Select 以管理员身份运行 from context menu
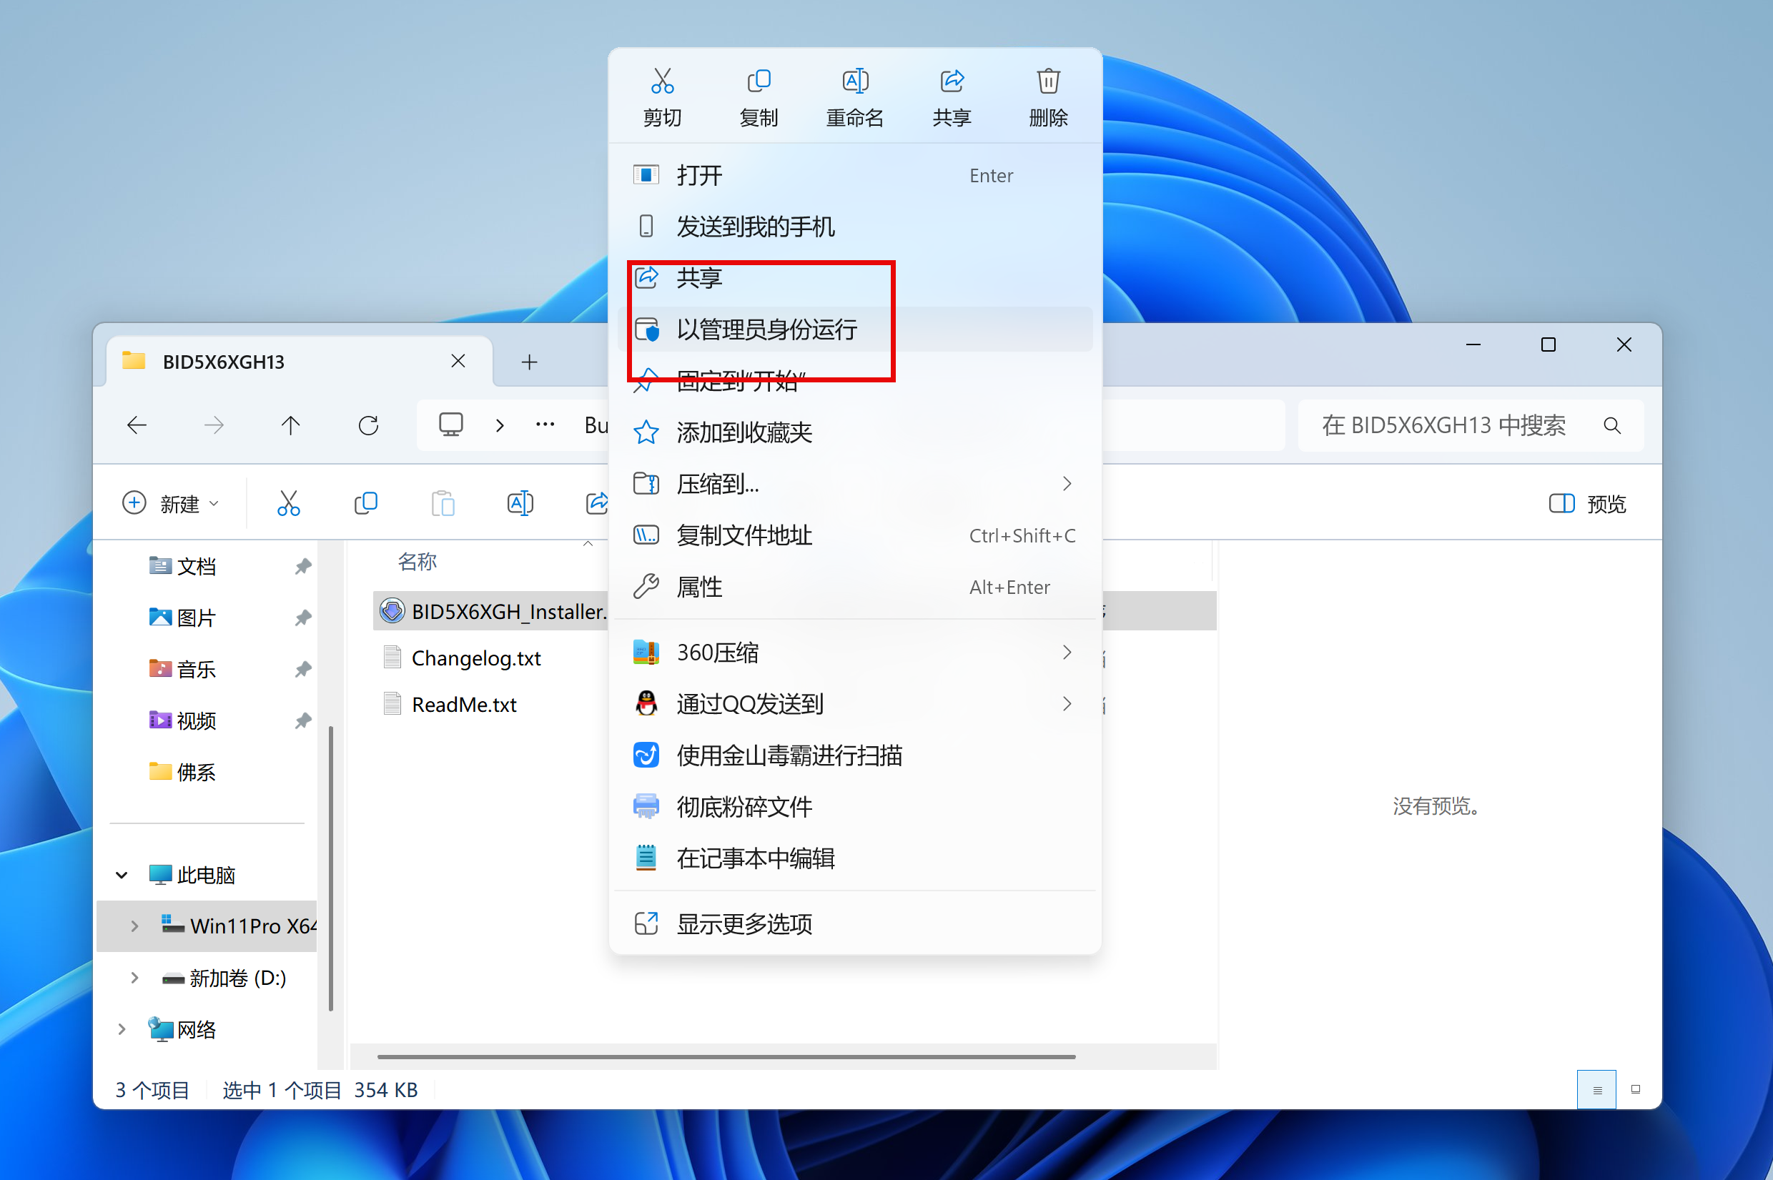1773x1180 pixels. [767, 329]
